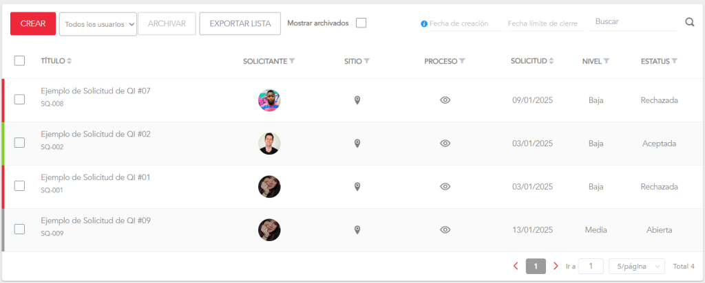Open the 5/página page size dropdown
The height and width of the screenshot is (283, 705).
coord(637,267)
